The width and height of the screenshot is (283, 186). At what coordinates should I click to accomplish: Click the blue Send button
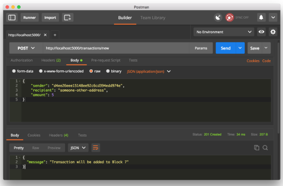[x=226, y=48]
